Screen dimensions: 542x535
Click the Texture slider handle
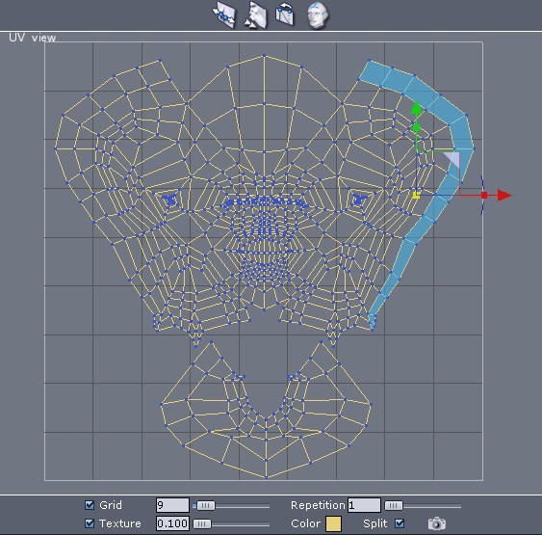click(202, 524)
